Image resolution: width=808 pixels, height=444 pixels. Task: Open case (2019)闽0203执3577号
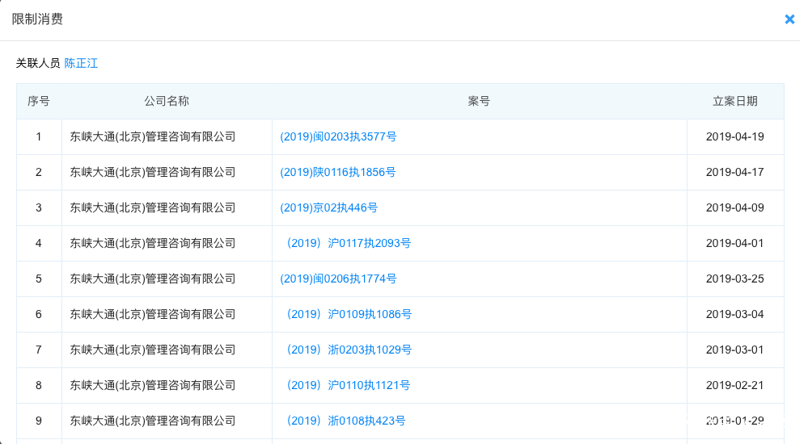pos(338,137)
